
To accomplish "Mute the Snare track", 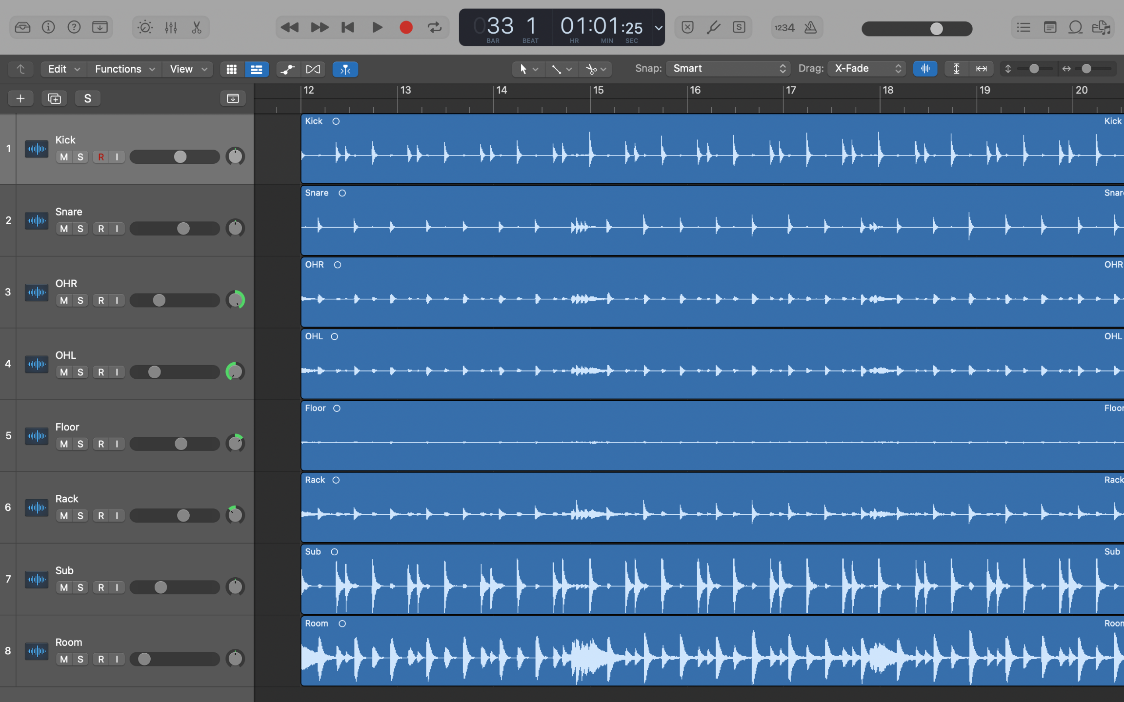I will coord(64,229).
